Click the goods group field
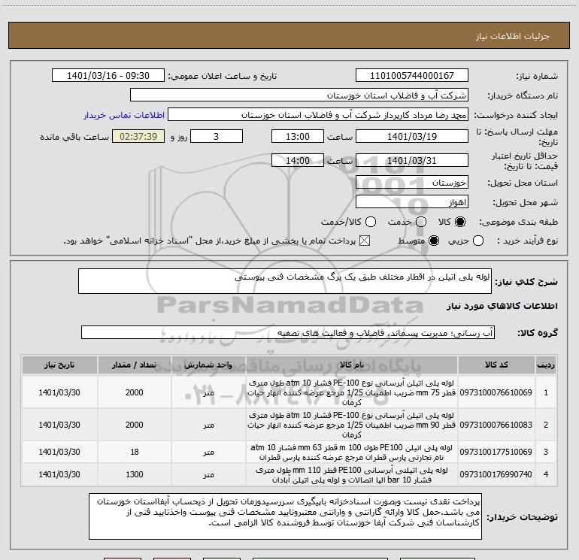Image resolution: width=579 pixels, height=560 pixels. [x=288, y=332]
